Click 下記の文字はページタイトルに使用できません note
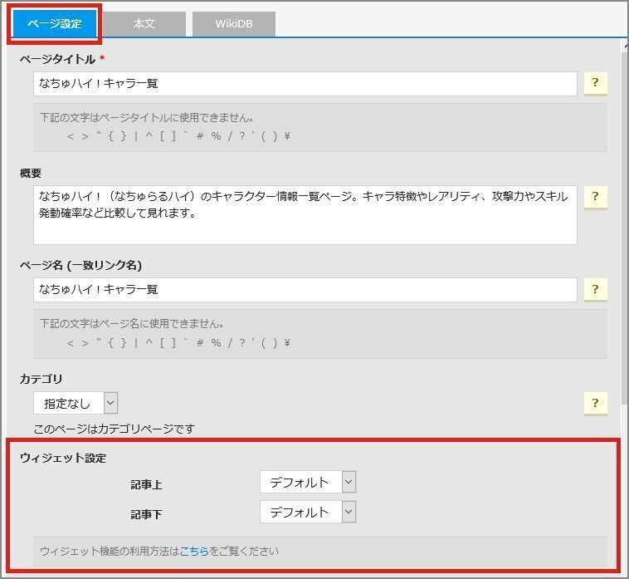Viewport: 629px width, 579px height. [x=147, y=118]
